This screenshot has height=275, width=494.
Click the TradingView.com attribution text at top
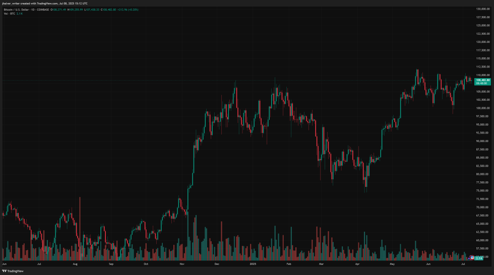pos(43,3)
